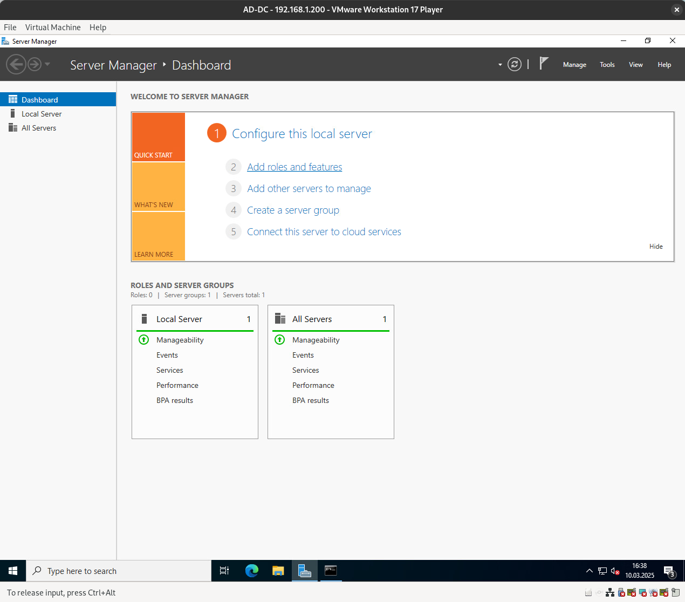The width and height of the screenshot is (685, 602).
Task: Click the Refresh dashboard icon
Action: [x=515, y=65]
